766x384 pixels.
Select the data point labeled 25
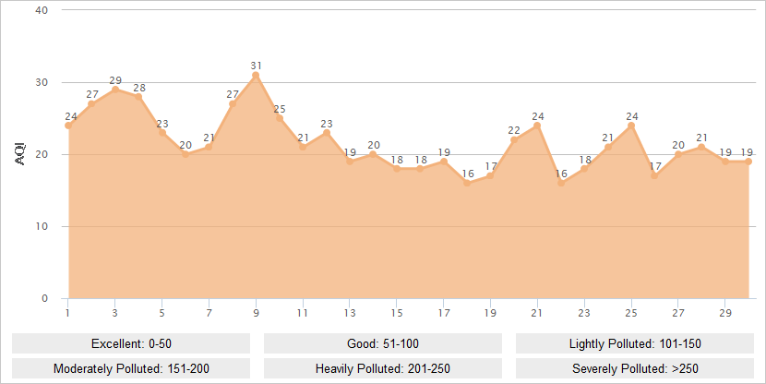click(x=280, y=118)
